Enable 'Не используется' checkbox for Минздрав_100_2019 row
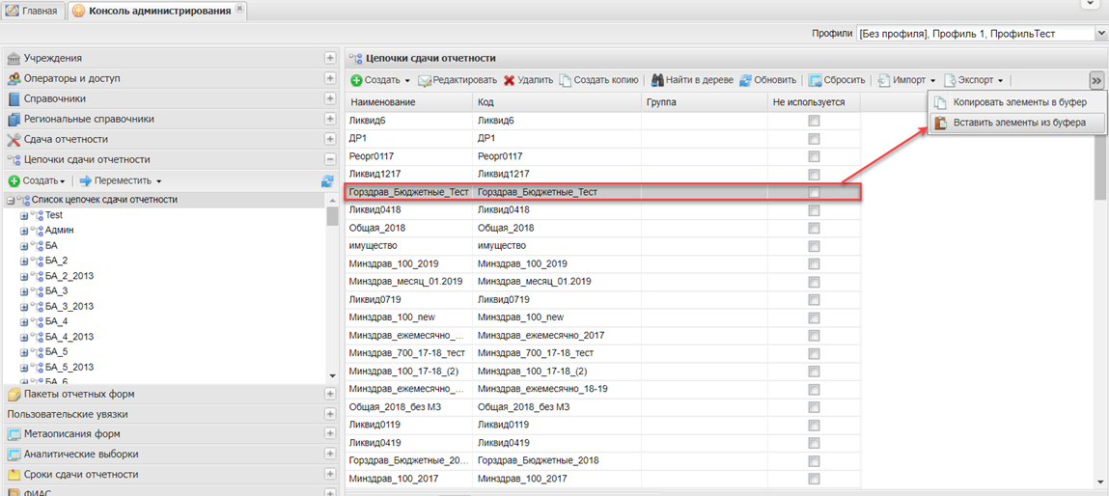Screen dimensions: 1109x496 pyautogui.click(x=814, y=263)
